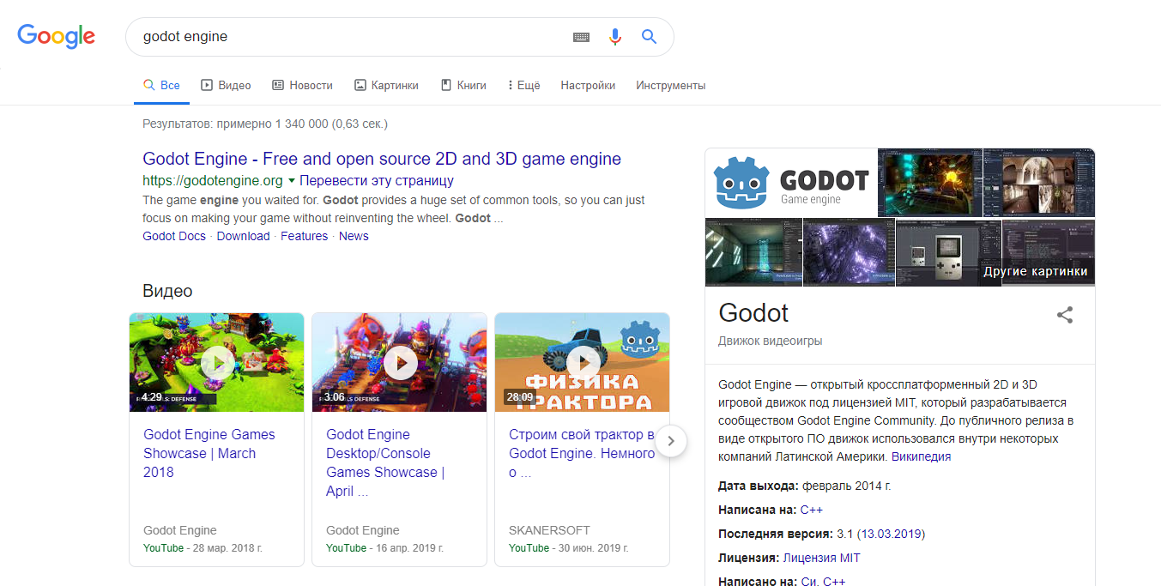Open the 13.03.2019 version date link
The width and height of the screenshot is (1161, 586).
[x=891, y=534]
